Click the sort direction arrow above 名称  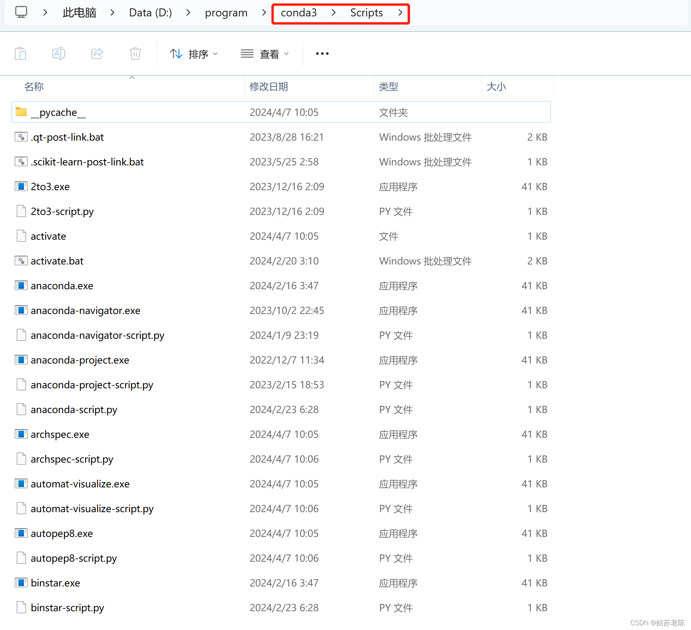pos(132,78)
